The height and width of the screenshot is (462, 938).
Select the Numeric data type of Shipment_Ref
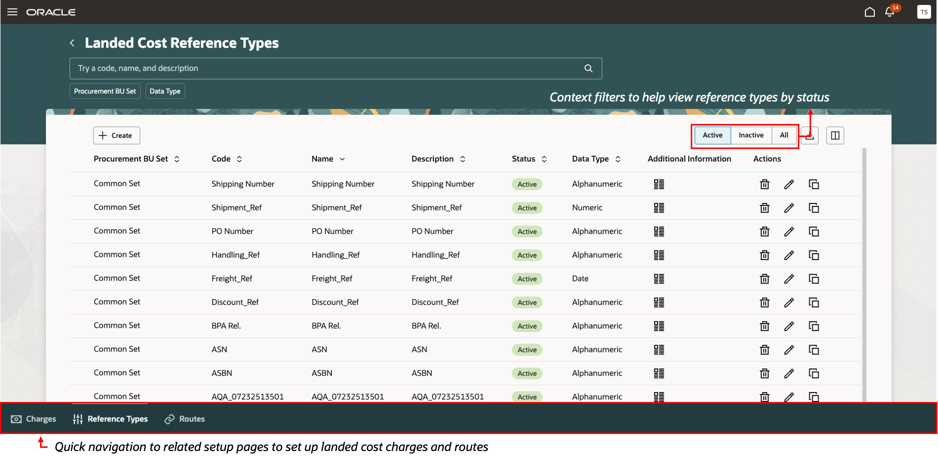click(x=587, y=208)
